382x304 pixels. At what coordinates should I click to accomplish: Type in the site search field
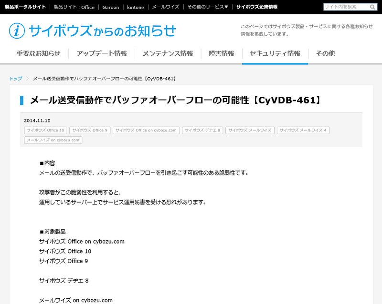tap(346, 7)
